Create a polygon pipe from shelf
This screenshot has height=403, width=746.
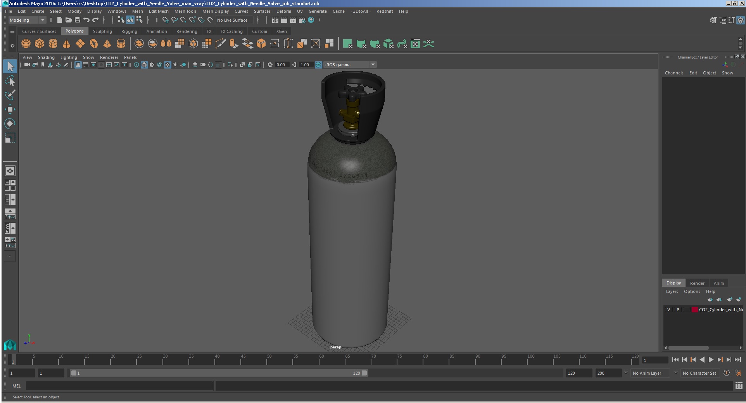pos(121,44)
